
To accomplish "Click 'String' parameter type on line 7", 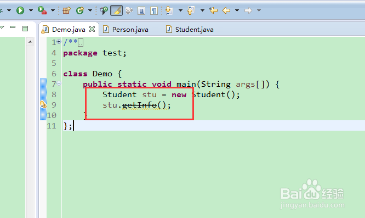I will coord(216,85).
